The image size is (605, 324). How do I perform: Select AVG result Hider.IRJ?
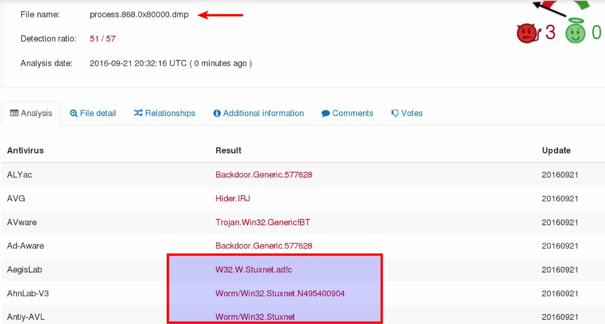pos(233,199)
